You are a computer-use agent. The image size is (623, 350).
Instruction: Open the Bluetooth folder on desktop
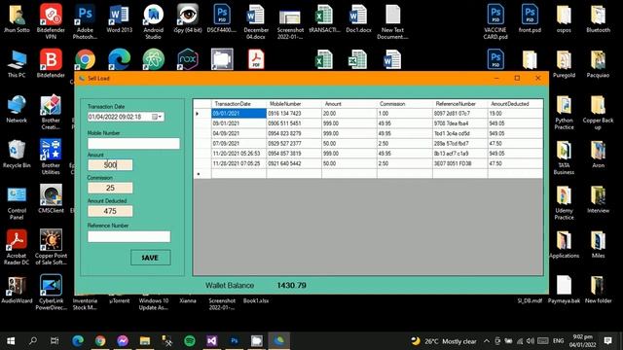[598, 18]
